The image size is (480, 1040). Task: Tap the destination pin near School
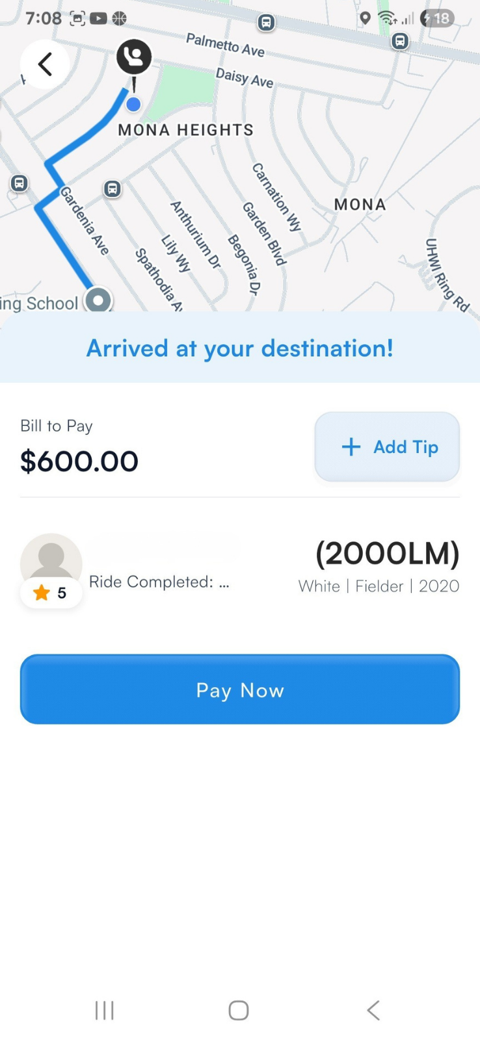(x=98, y=300)
